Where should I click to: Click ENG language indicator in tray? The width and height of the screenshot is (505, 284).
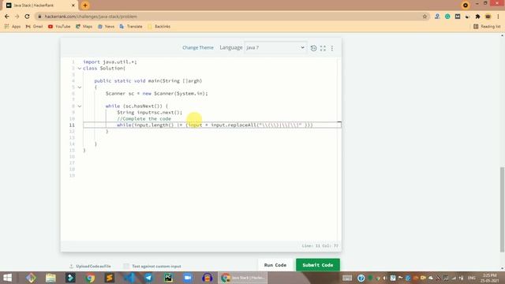[x=472, y=278]
